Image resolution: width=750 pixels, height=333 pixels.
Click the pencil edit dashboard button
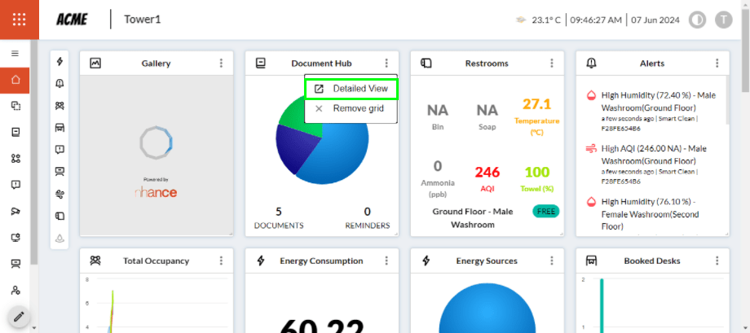click(19, 316)
